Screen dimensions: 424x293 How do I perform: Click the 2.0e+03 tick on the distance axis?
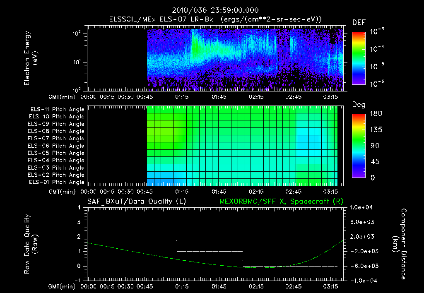(362, 236)
